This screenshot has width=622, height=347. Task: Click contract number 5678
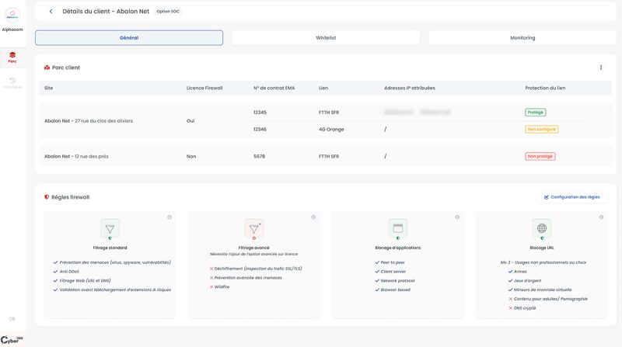coord(259,157)
